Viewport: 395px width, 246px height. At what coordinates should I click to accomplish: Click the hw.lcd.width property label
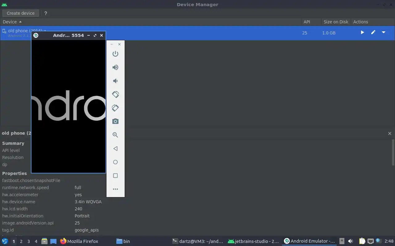coord(15,209)
